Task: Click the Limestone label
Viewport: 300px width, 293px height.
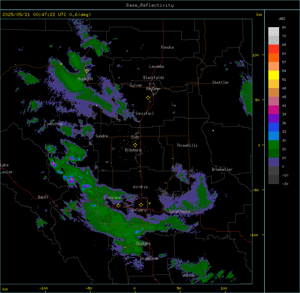Action: (53, 124)
